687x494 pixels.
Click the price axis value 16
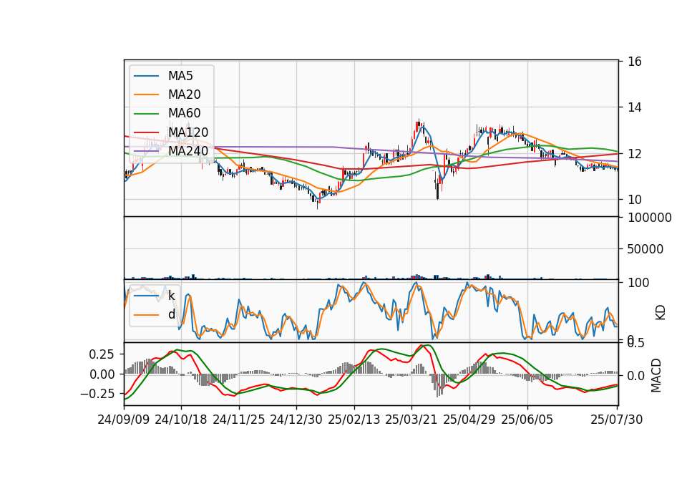pos(635,62)
